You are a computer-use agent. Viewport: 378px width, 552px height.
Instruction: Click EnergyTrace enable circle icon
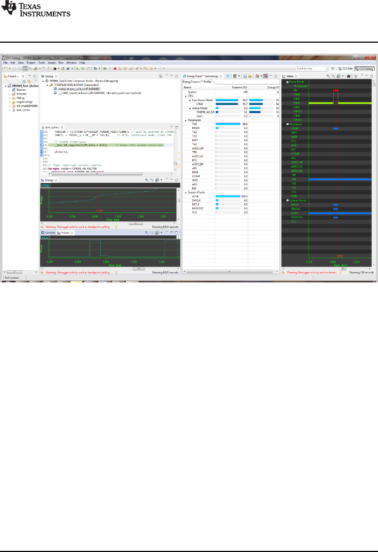(228, 76)
